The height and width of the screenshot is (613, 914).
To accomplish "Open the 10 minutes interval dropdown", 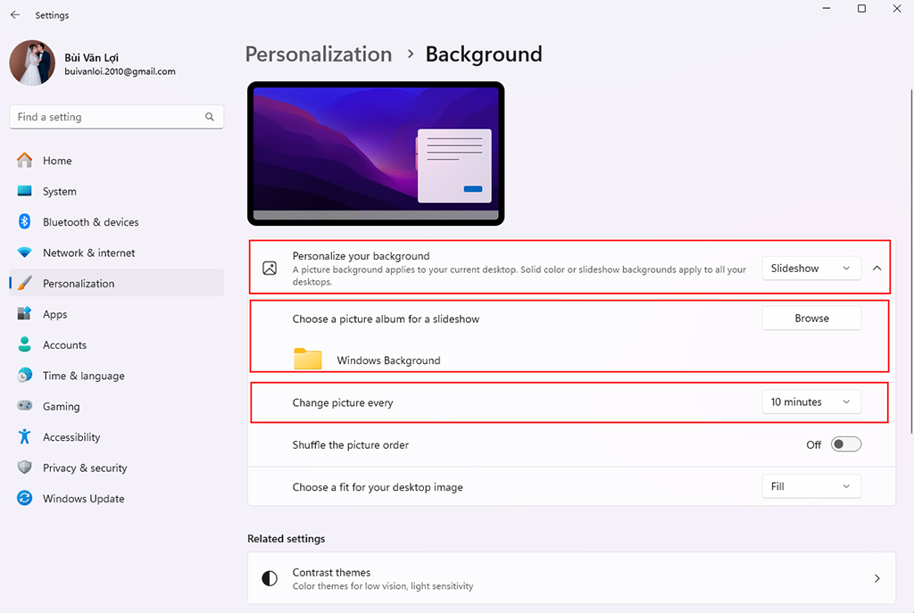I will [810, 402].
